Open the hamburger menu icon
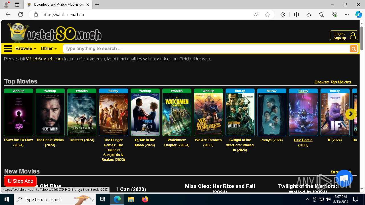Viewport: 365px width, 205px height. coord(8,48)
